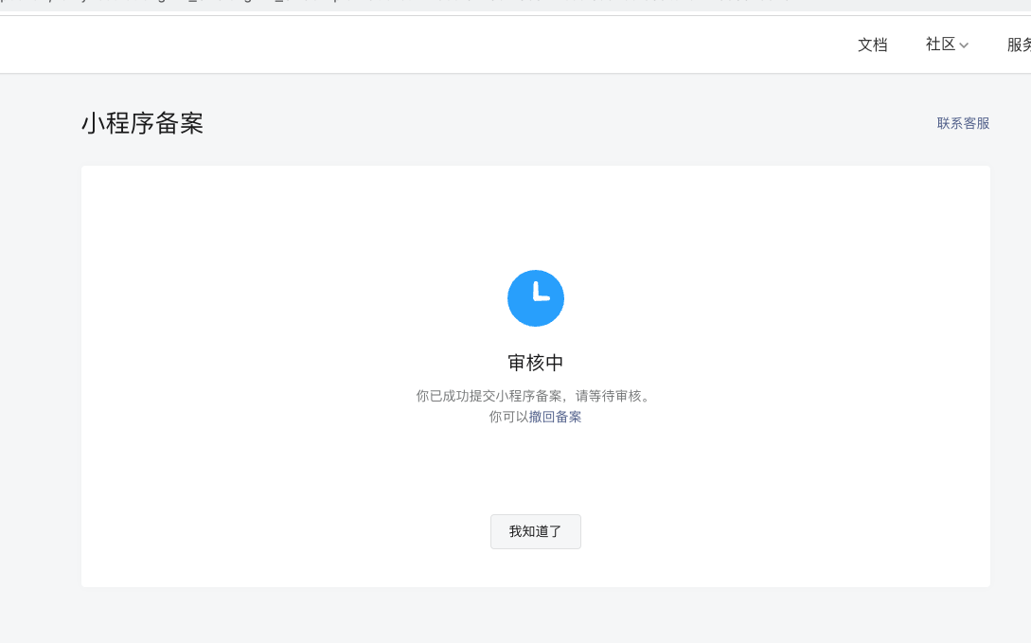Click the 小程序备案 page heading
1031x643 pixels.
point(142,123)
